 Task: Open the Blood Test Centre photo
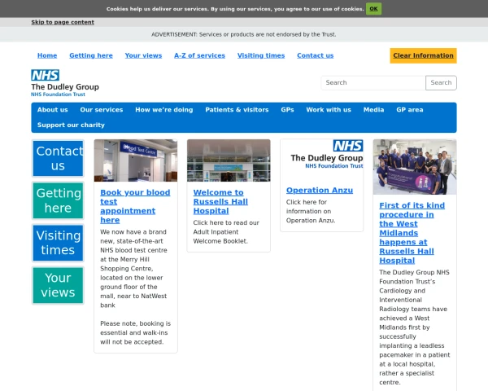tap(136, 160)
